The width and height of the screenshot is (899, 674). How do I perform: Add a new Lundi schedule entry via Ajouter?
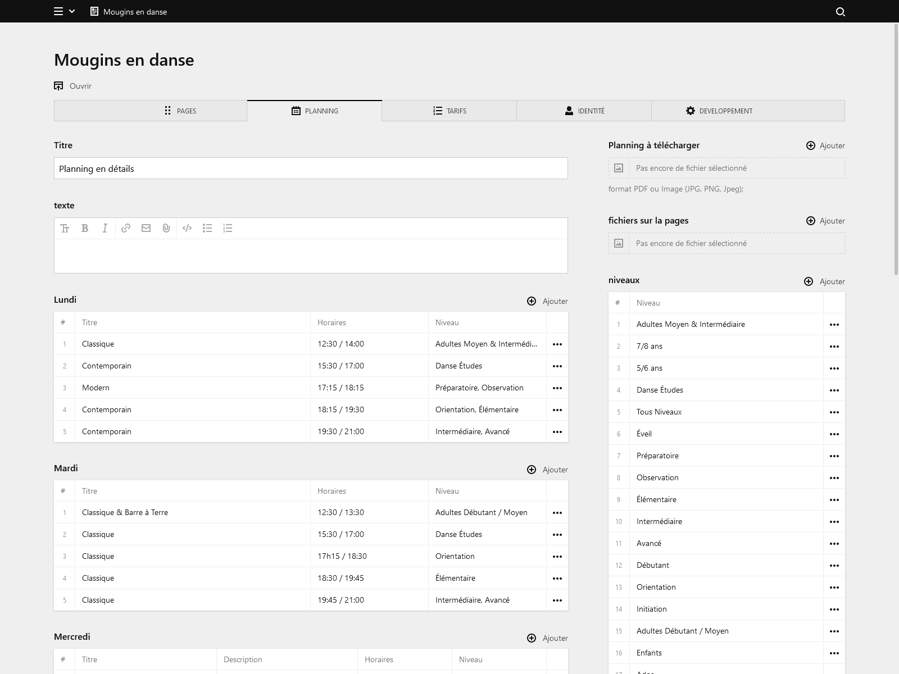pos(548,301)
